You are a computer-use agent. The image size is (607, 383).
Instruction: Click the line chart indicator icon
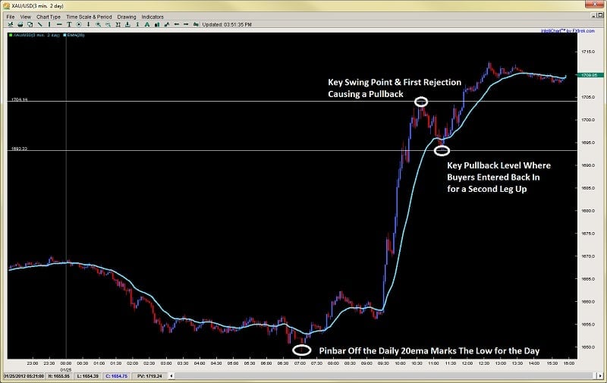[x=166, y=24]
